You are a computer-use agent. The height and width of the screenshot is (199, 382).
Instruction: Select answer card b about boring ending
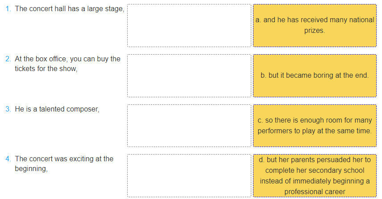pyautogui.click(x=315, y=76)
